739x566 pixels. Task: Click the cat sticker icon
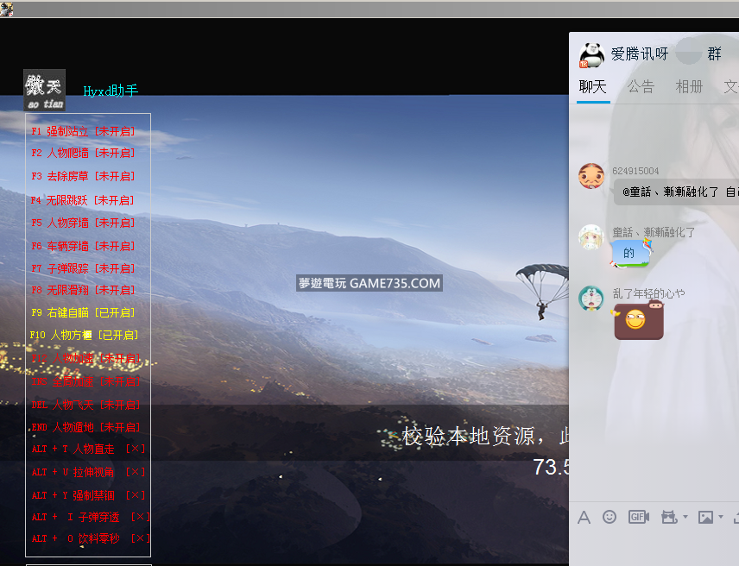pyautogui.click(x=668, y=517)
